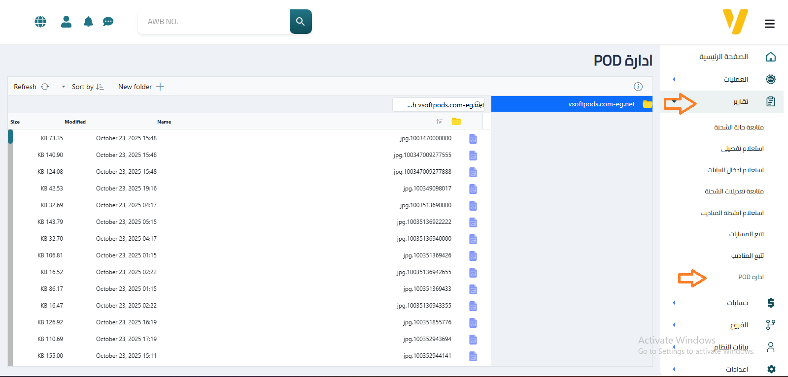Select file jpg.1003513690000
788x377 pixels.
425,205
